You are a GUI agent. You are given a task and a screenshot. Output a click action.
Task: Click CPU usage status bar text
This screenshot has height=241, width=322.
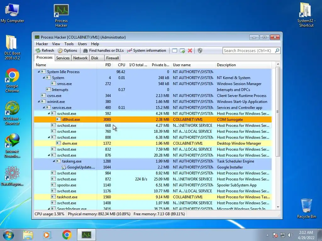[49, 214]
